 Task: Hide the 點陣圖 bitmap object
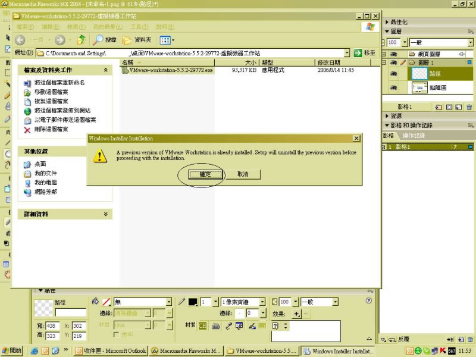tap(393, 87)
